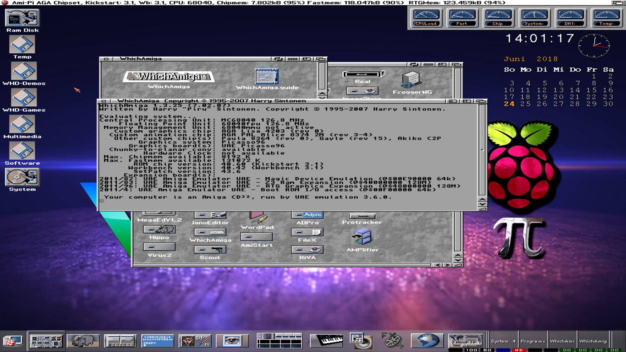The image size is (626, 352).
Task: Click the Chip memory gauge button
Action: pyautogui.click(x=498, y=18)
